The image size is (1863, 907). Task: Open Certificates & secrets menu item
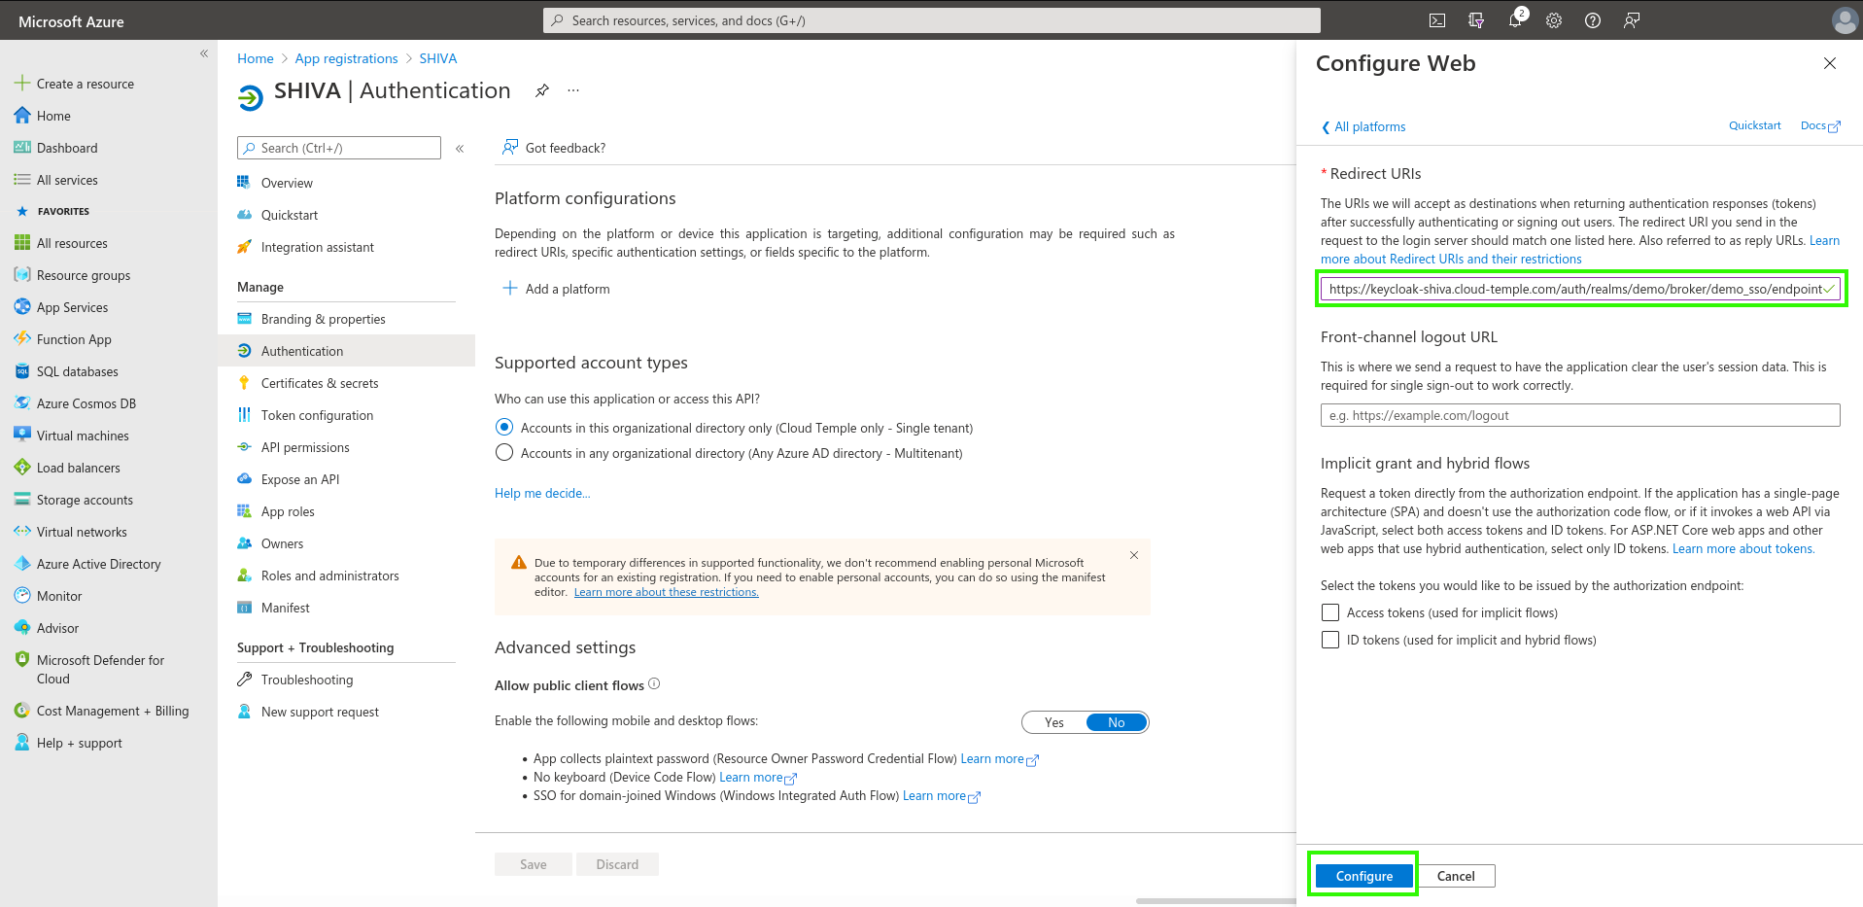point(320,383)
